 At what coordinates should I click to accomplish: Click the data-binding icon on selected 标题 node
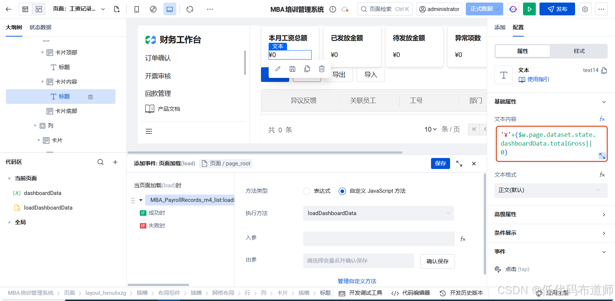[x=91, y=97]
